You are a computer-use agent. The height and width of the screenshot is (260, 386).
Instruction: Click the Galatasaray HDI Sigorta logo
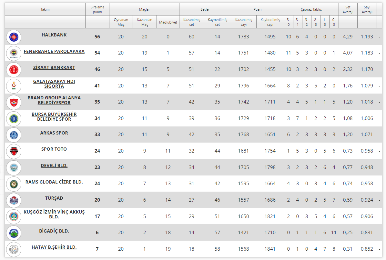(x=14, y=86)
